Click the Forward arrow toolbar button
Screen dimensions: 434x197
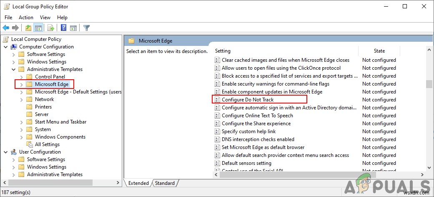click(15, 28)
